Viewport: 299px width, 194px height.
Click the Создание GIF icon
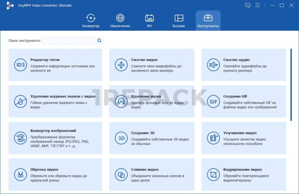tap(213, 102)
